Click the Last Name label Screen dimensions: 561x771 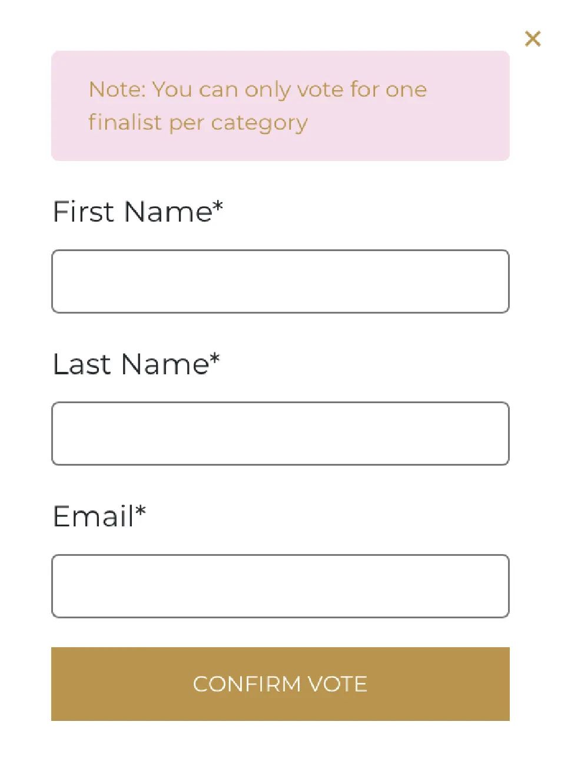[x=136, y=364]
